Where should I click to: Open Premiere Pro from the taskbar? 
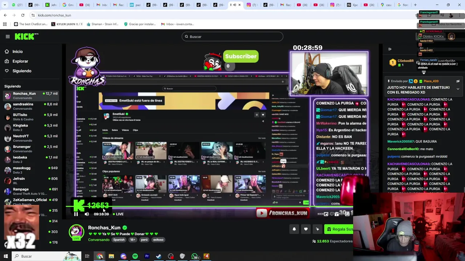point(147,256)
